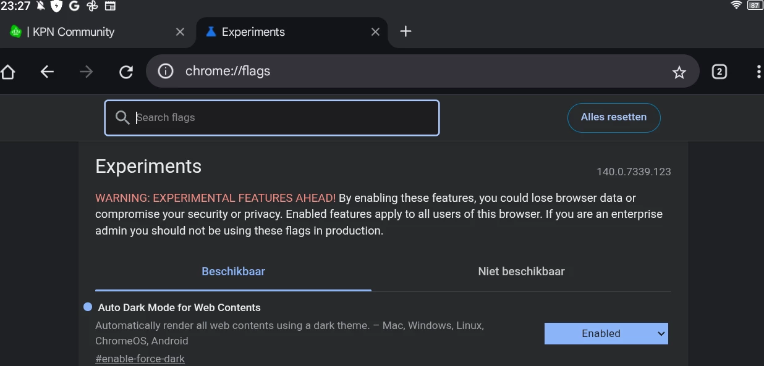Image resolution: width=764 pixels, height=366 pixels.
Task: Switch to the Niet beschikbaar tab
Action: [x=521, y=272]
